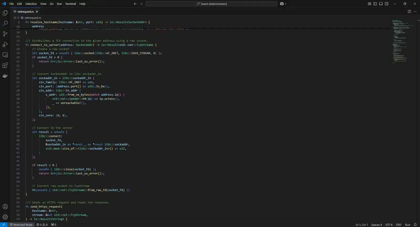Click Restricted Mode in the status bar

point(21,225)
